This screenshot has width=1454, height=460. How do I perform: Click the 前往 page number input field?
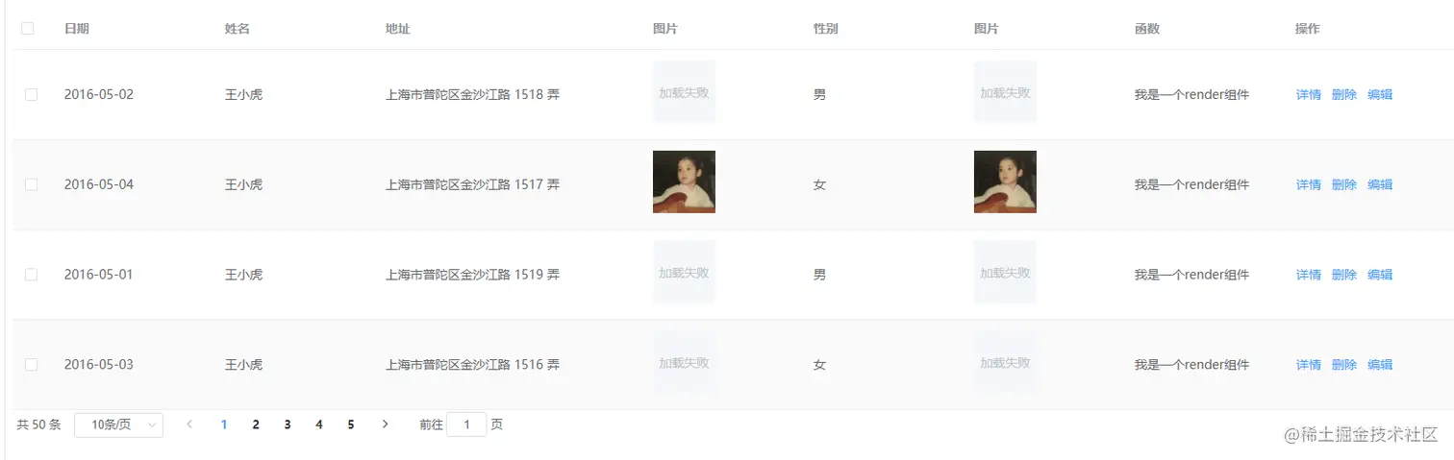coord(466,424)
